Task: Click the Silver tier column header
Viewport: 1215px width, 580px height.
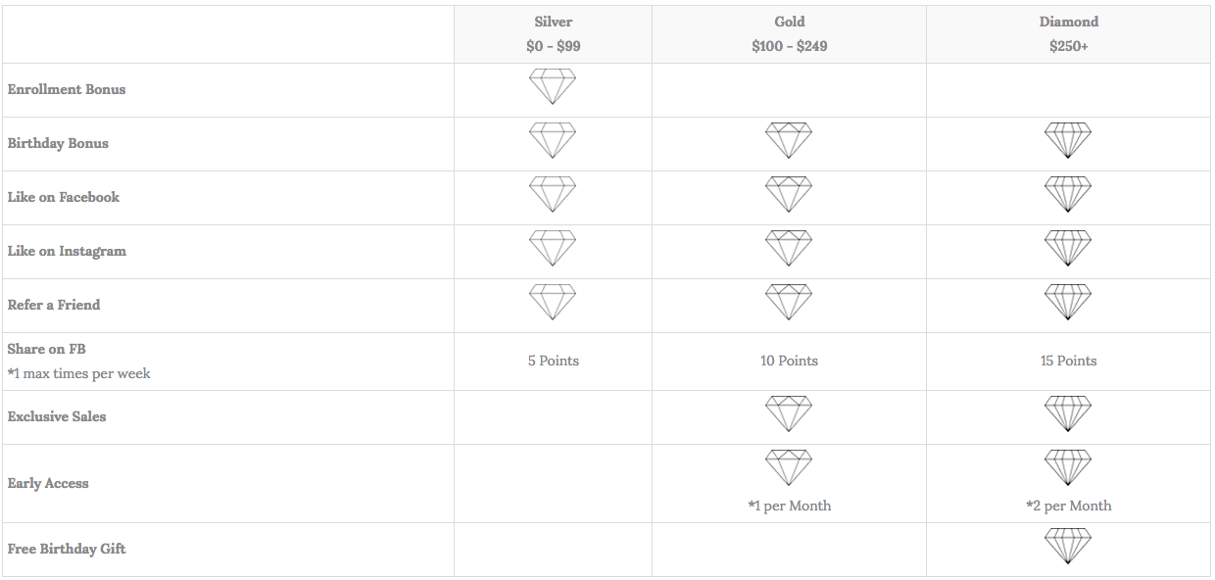Action: tap(554, 34)
